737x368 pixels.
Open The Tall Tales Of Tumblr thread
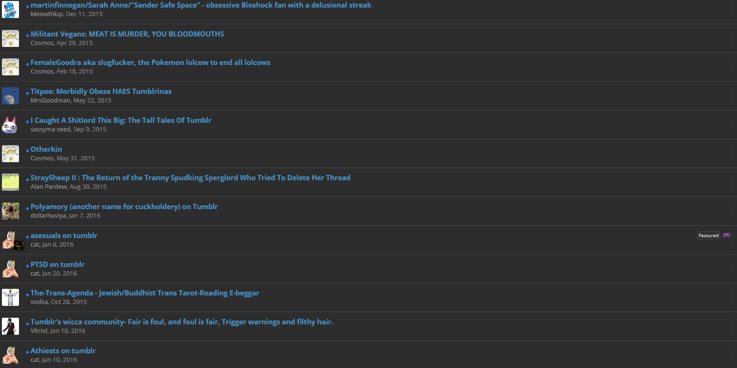click(x=121, y=120)
